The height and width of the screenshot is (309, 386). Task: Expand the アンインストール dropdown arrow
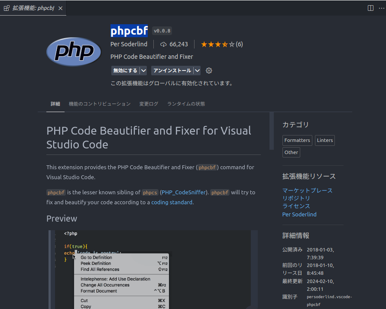tap(197, 71)
